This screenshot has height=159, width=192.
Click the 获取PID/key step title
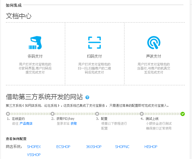[65, 119]
